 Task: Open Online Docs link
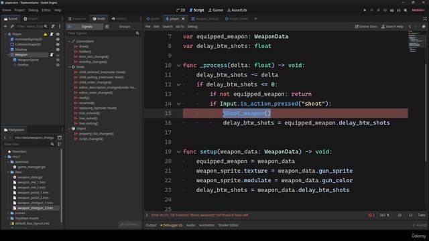tap(366, 27)
